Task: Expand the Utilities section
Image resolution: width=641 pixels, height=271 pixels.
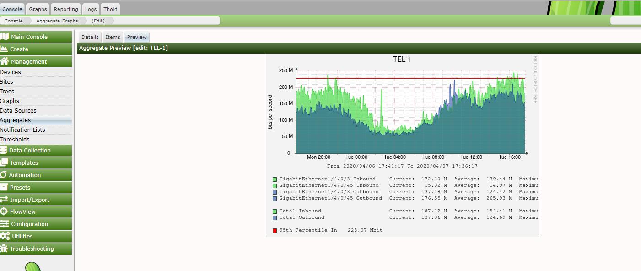Action: (36, 236)
